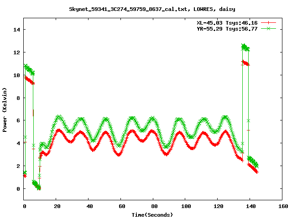Click the red XL legend line sample
292x219 pixels.
268,23
